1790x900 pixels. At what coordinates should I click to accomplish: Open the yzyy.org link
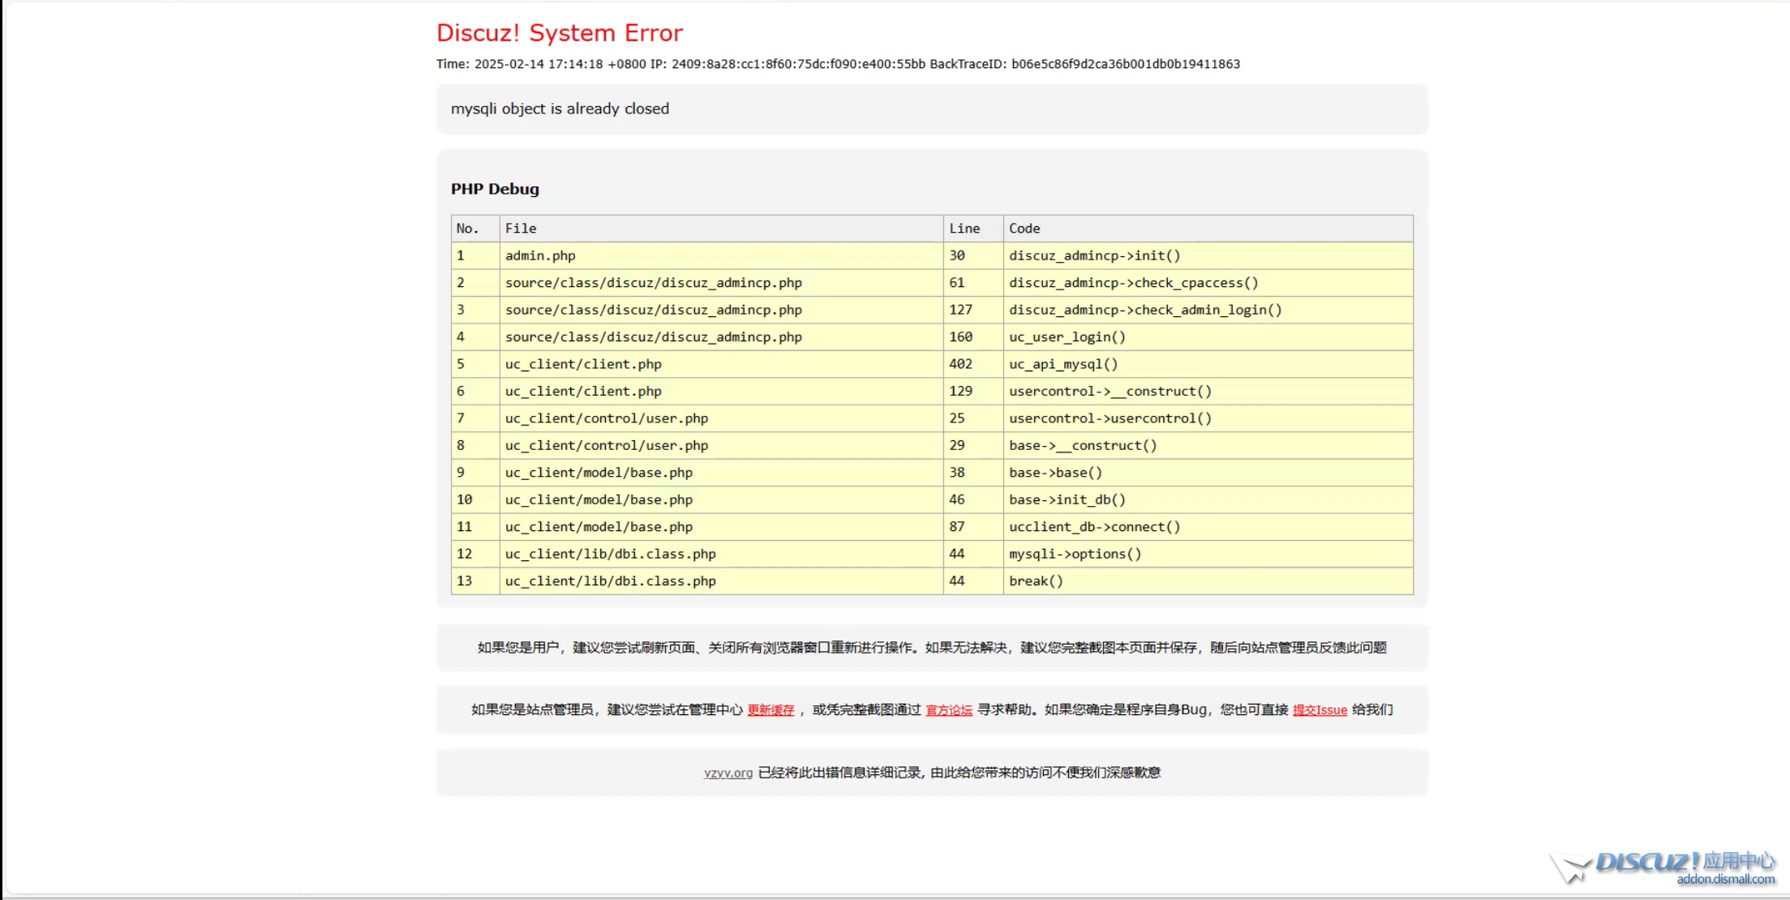tap(728, 773)
